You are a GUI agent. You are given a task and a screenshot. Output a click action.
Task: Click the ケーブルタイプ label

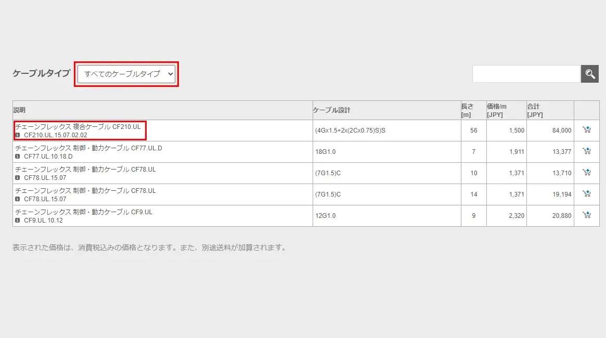[x=41, y=73]
